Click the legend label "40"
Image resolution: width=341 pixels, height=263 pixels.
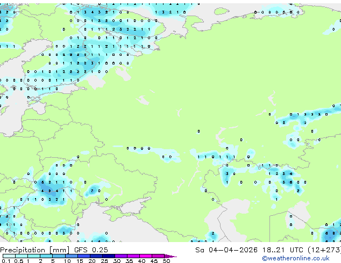141,261
